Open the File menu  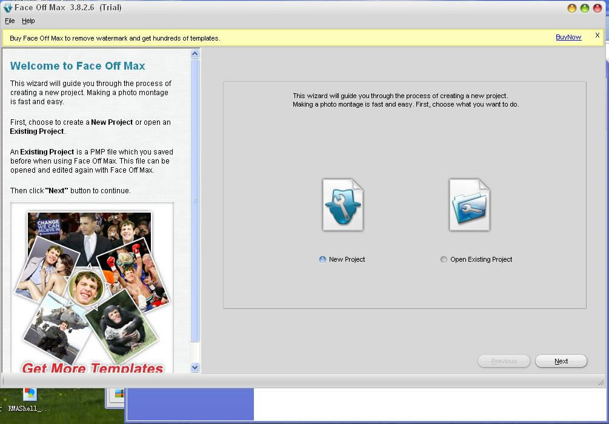point(10,21)
